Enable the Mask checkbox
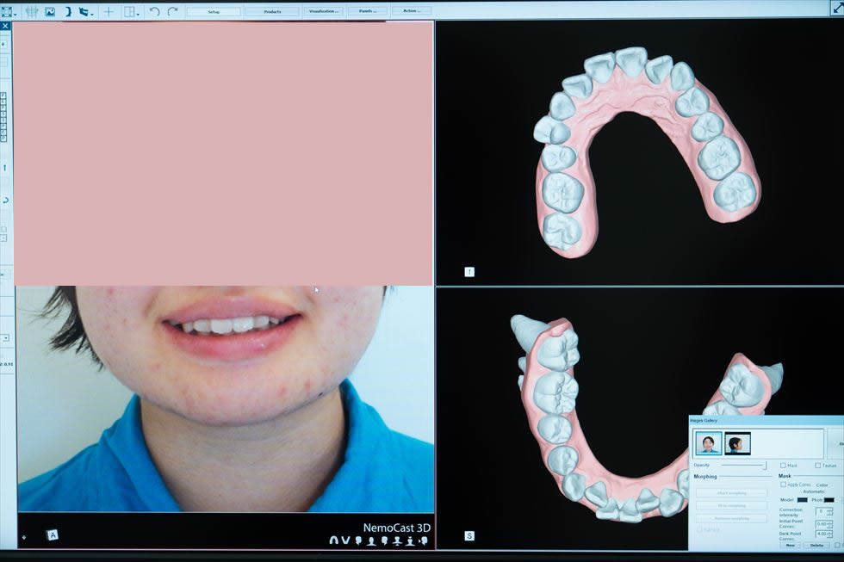Viewport: 844px width, 562px height. pyautogui.click(x=783, y=466)
